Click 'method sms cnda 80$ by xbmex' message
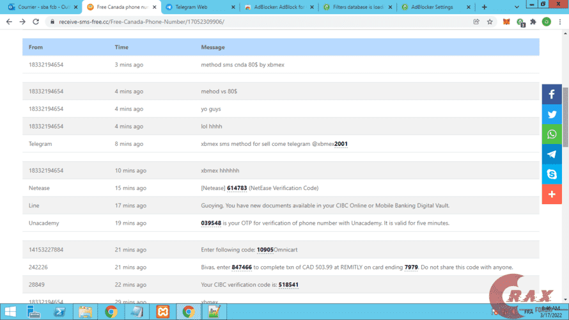569x320 pixels. click(x=242, y=65)
